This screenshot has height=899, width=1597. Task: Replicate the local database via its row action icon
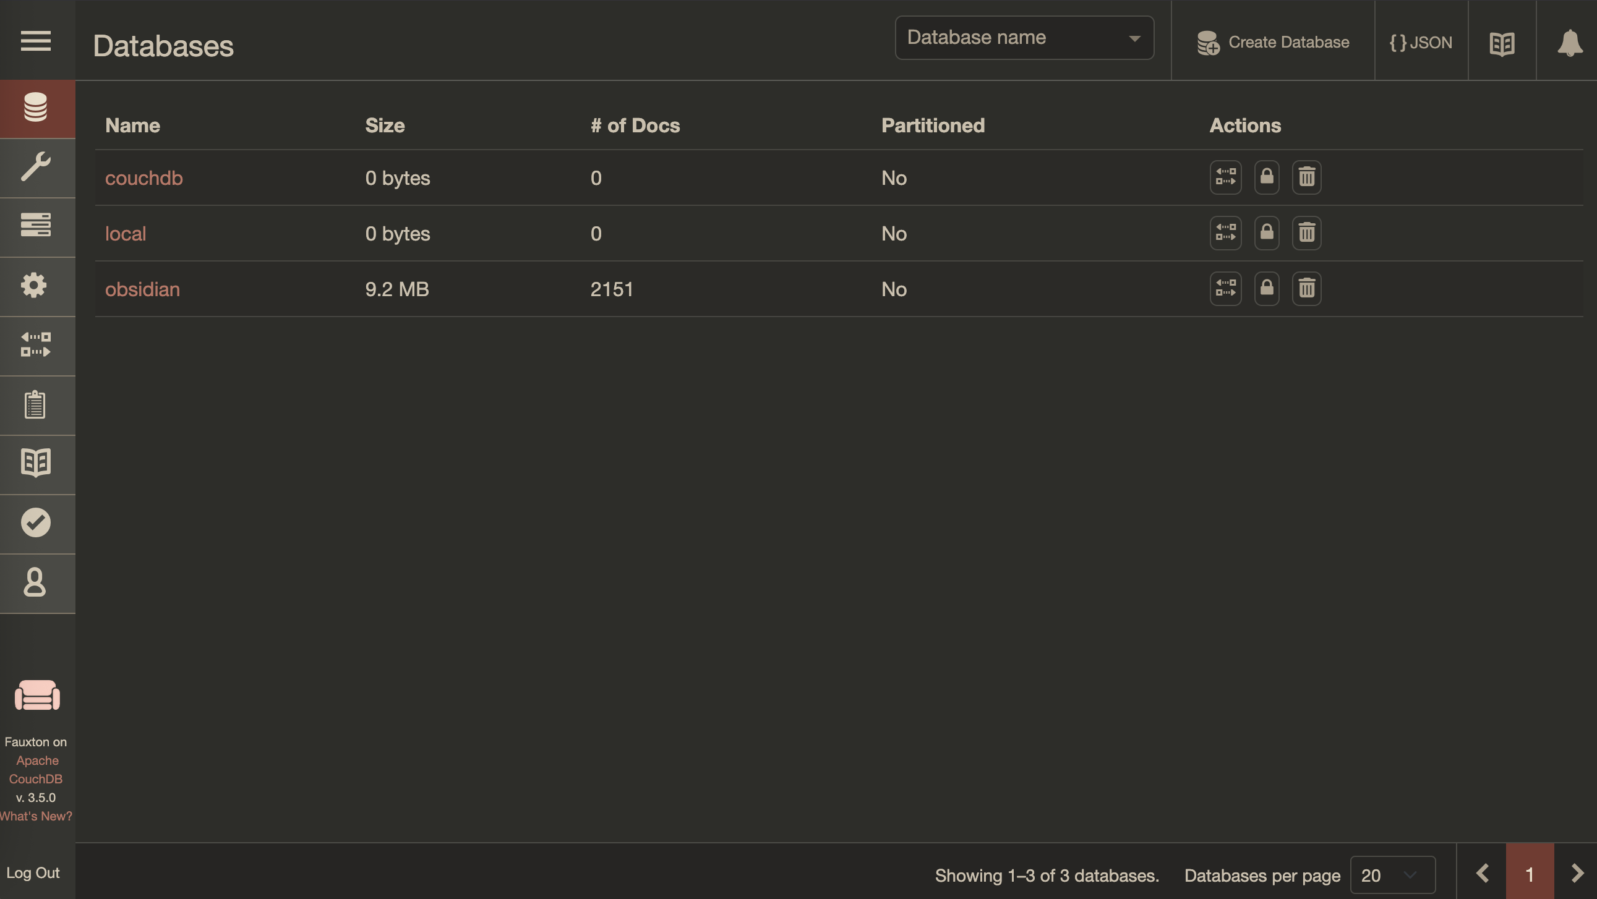pyautogui.click(x=1225, y=233)
